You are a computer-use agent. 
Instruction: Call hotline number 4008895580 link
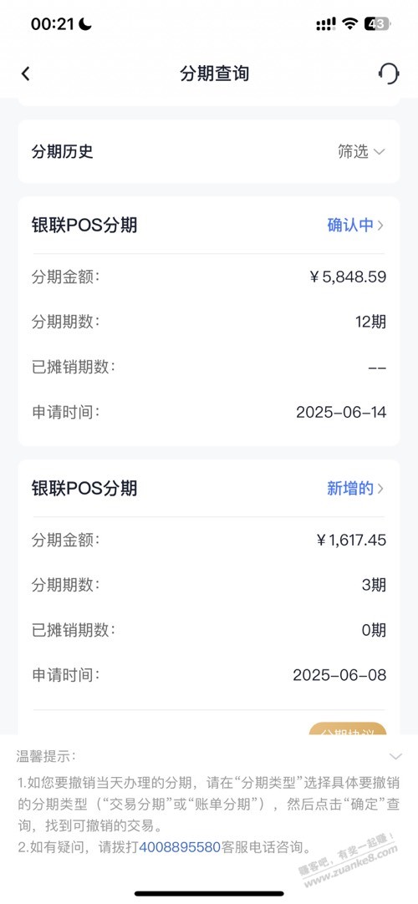[179, 847]
